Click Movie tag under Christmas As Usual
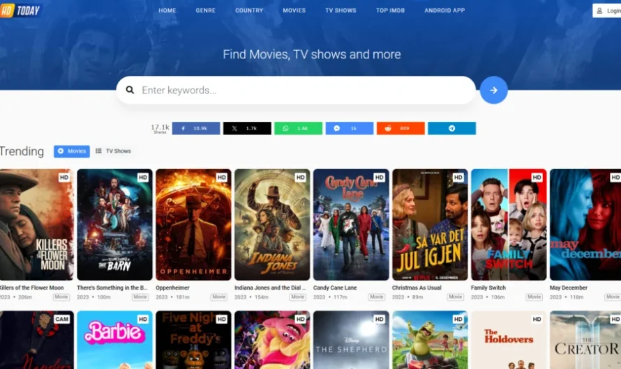Image resolution: width=621 pixels, height=369 pixels. (x=456, y=297)
